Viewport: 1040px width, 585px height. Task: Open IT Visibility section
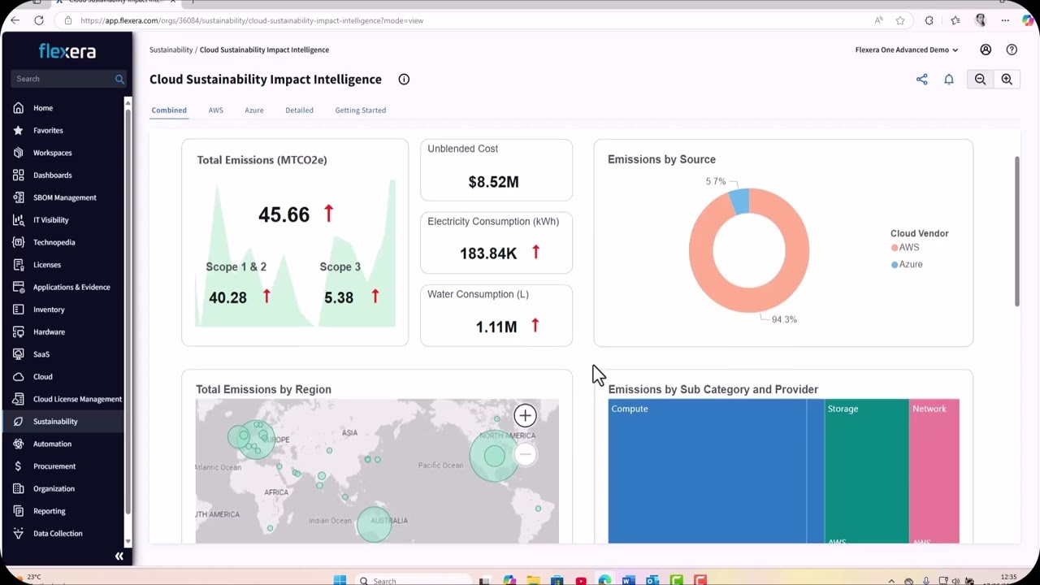pos(50,220)
